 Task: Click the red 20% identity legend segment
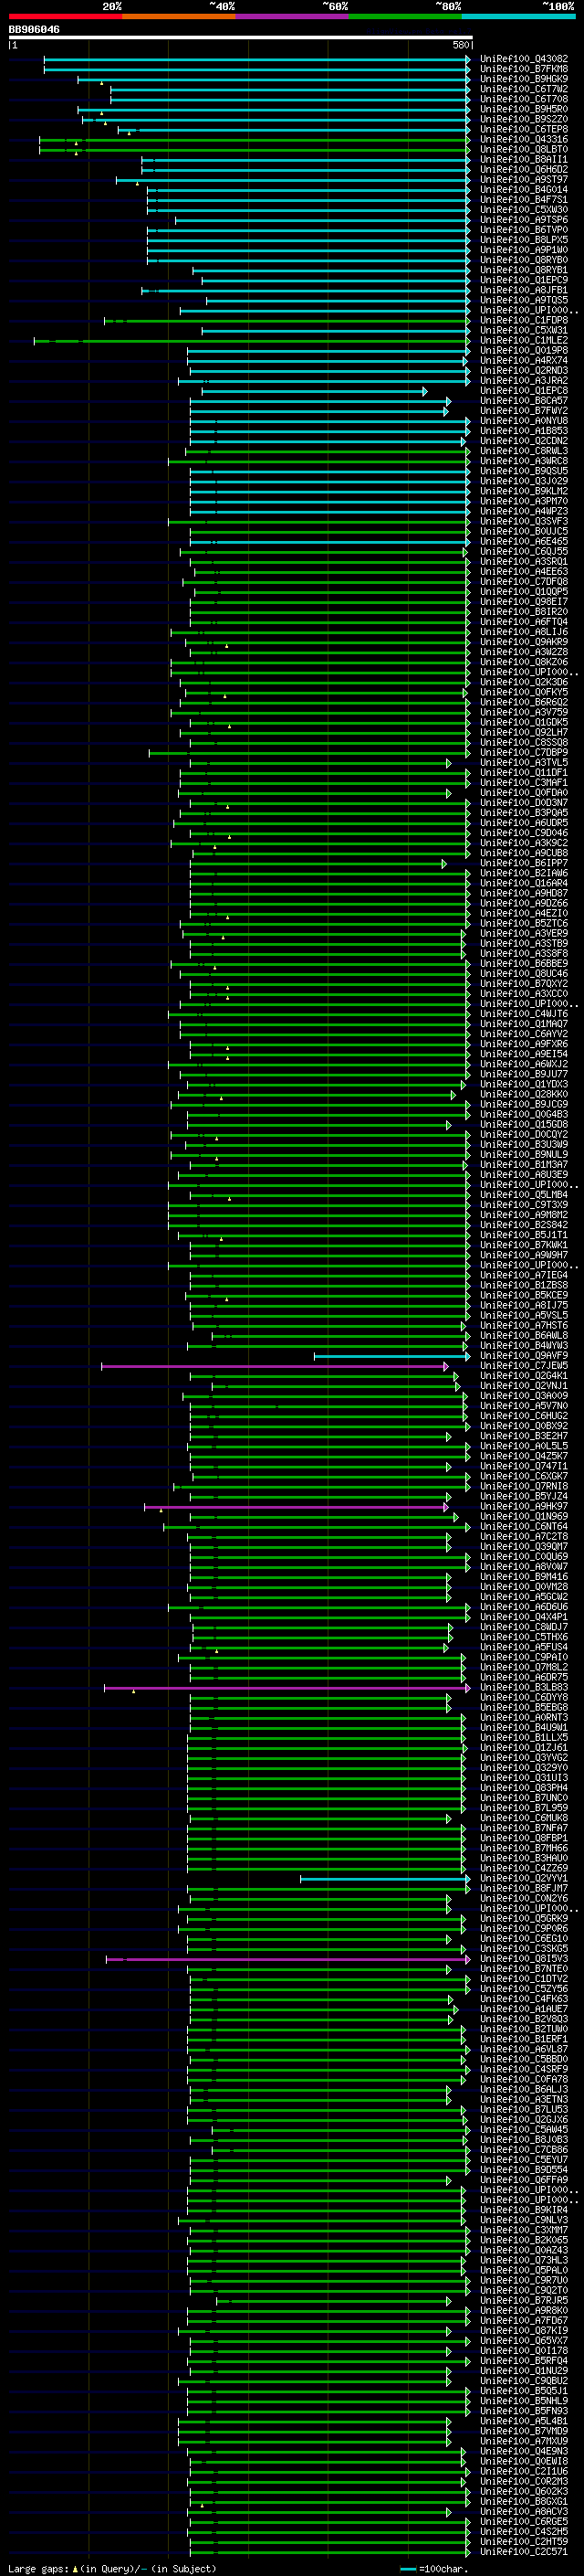point(65,16)
